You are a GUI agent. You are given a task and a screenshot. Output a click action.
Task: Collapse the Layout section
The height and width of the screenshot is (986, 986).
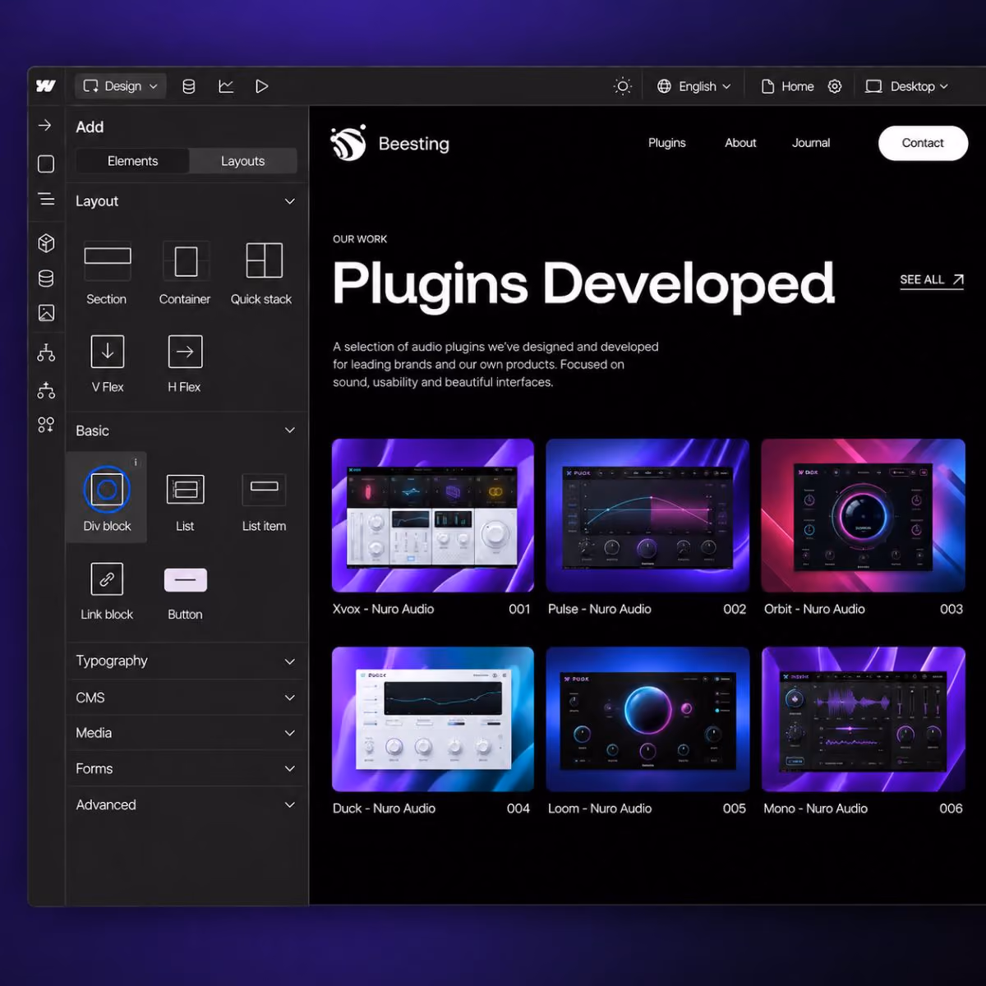[x=185, y=201]
